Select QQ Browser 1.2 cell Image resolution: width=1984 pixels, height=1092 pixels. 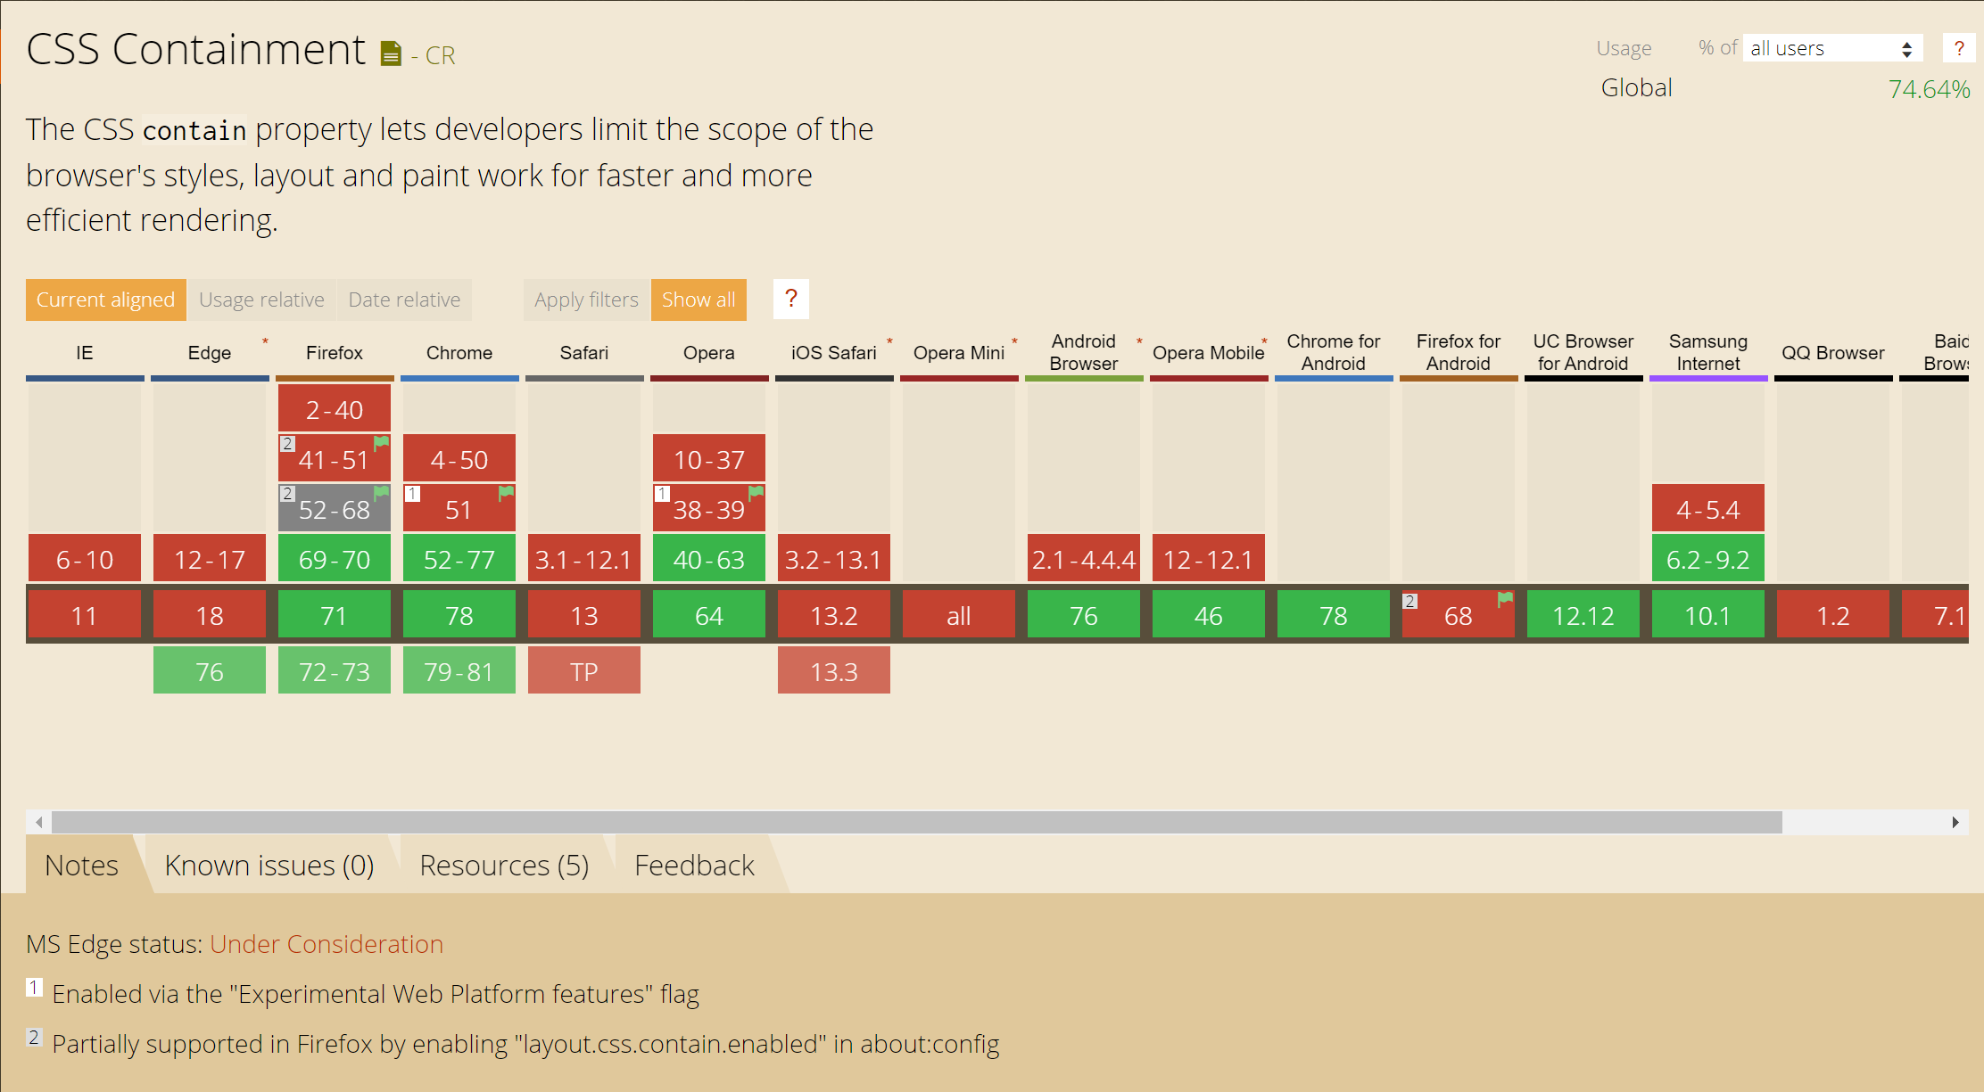tap(1833, 615)
